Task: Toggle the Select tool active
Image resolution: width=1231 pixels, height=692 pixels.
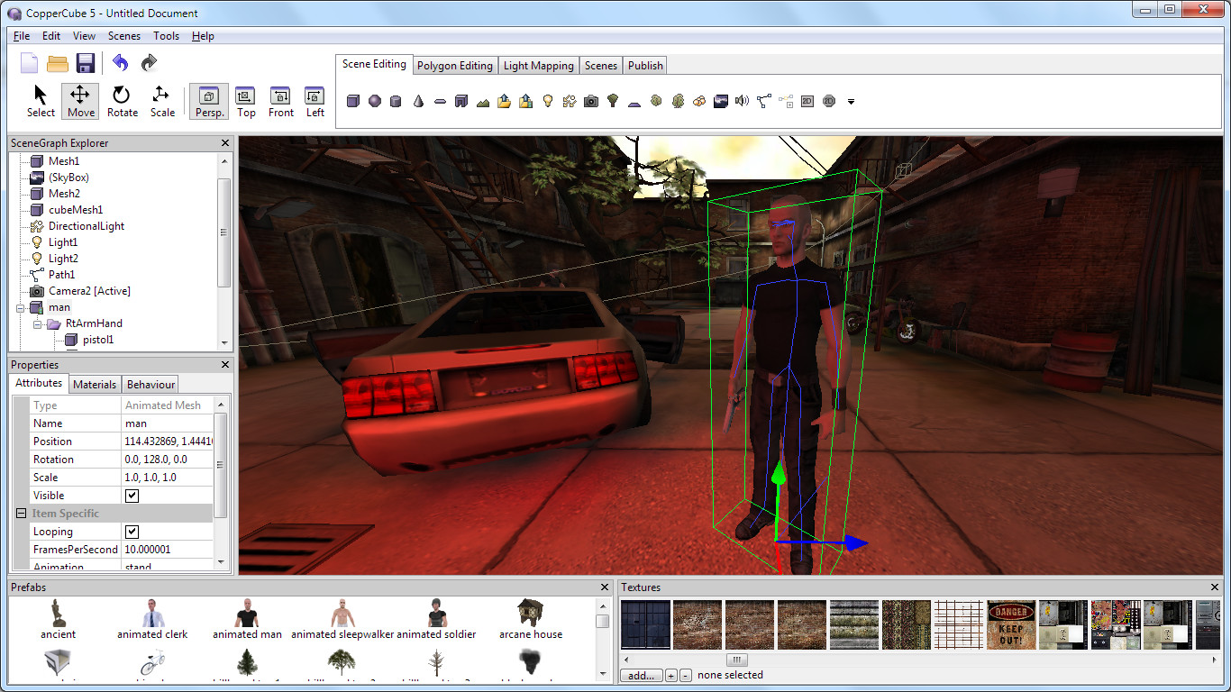Action: pyautogui.click(x=40, y=101)
